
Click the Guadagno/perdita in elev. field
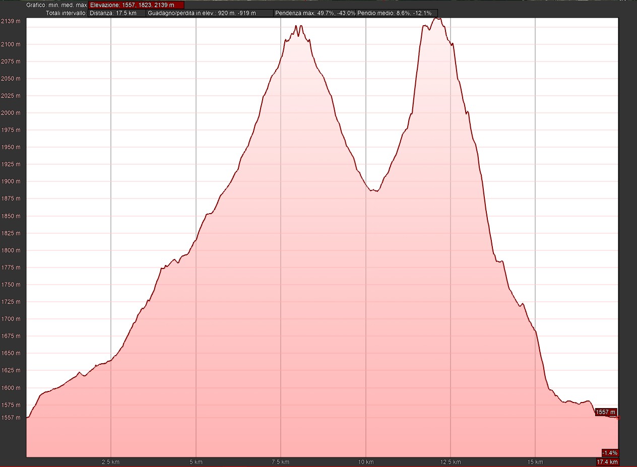(x=210, y=13)
